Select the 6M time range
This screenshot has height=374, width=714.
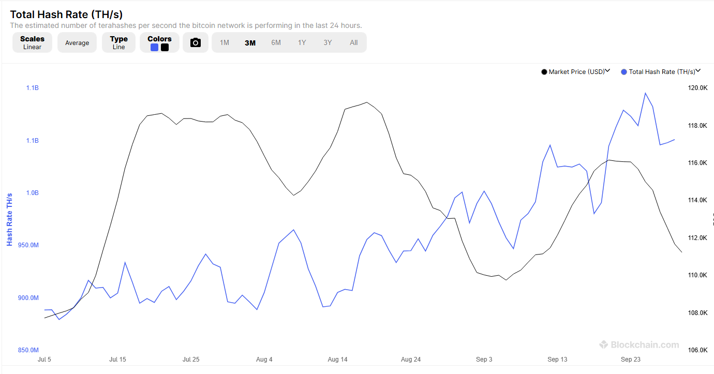(276, 43)
